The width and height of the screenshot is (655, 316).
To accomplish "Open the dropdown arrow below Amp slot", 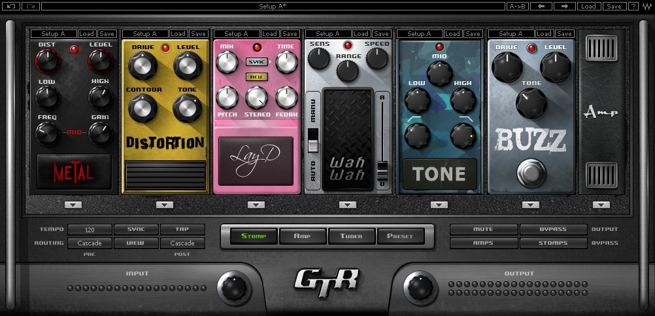I will click(601, 205).
